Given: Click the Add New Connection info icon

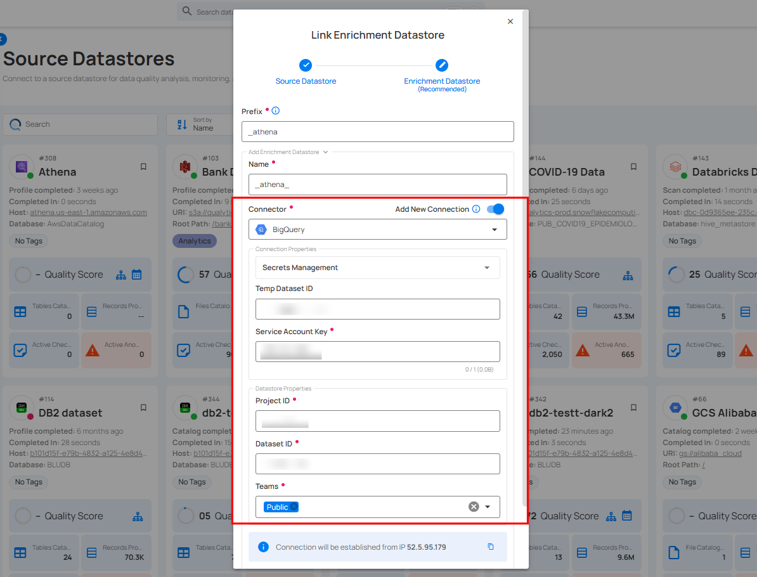Looking at the screenshot, I should (x=476, y=209).
